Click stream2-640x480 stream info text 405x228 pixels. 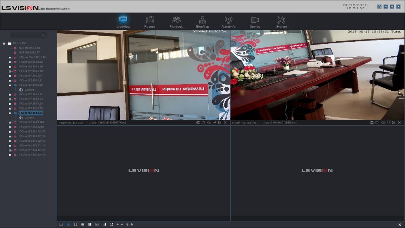(279, 123)
